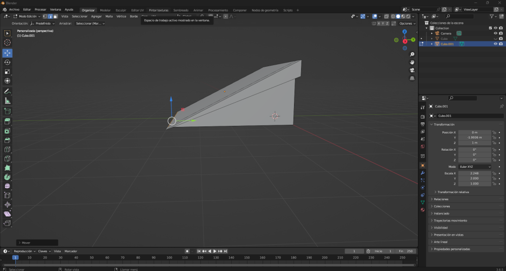Switch to face select mode
Screen dimensions: 506x271
click(x=55, y=16)
